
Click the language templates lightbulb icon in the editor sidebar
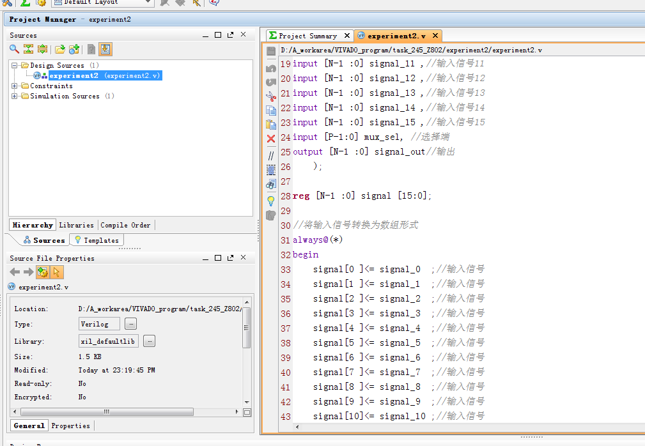tap(270, 201)
